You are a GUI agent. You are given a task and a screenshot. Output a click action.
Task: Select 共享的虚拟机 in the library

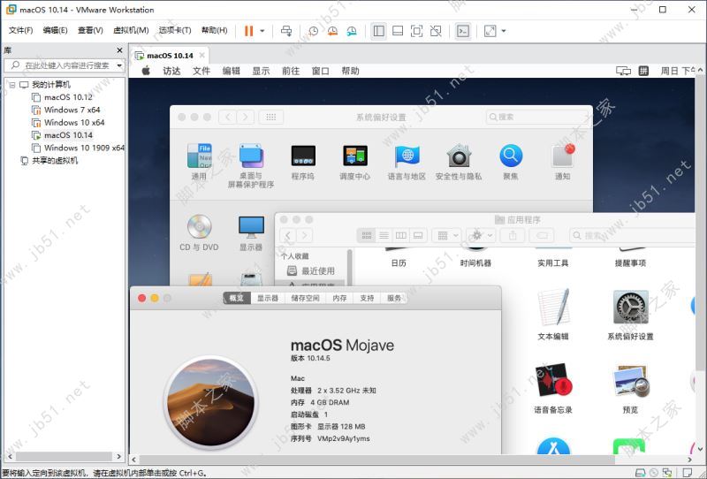click(49, 160)
